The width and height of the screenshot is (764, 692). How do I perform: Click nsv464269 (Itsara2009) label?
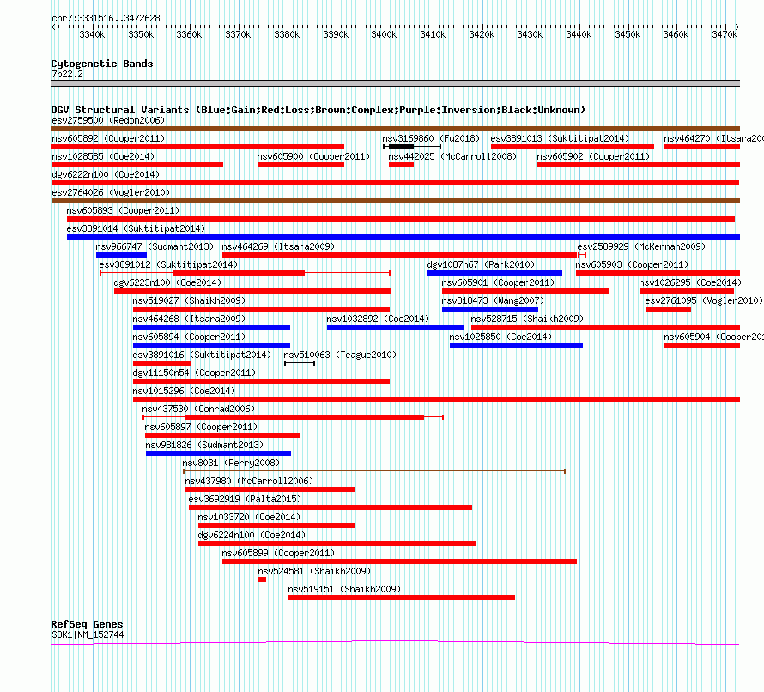[x=278, y=246]
